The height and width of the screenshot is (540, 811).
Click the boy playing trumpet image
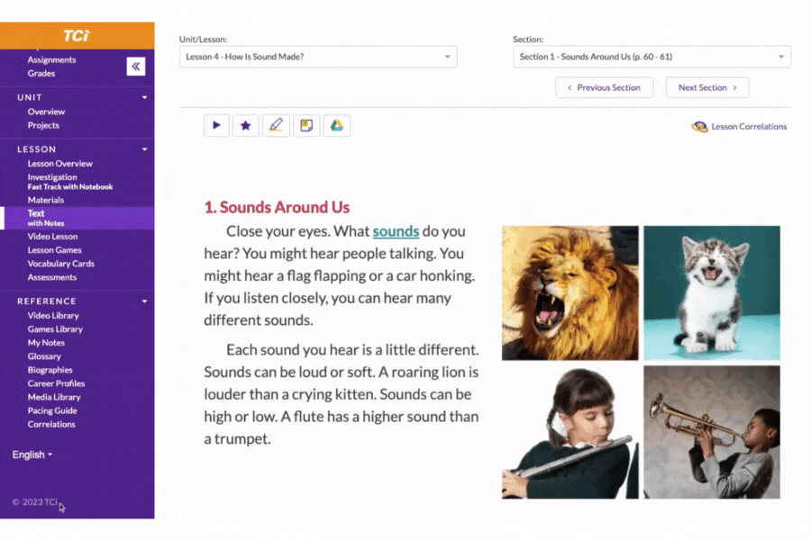[712, 432]
